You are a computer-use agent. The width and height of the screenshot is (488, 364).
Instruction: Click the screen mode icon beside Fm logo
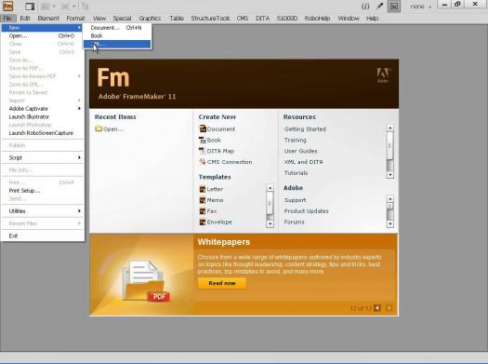coord(30,7)
